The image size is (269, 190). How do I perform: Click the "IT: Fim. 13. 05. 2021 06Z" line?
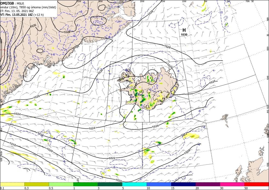[17, 11]
